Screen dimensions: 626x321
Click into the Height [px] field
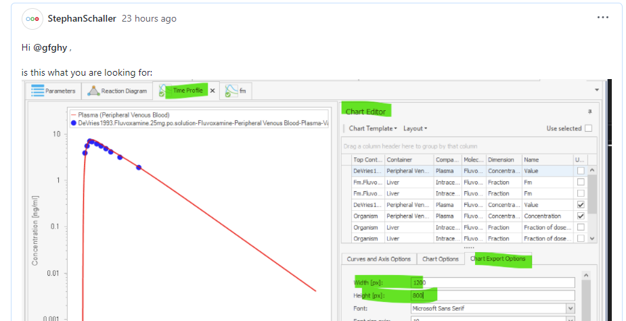(x=493, y=295)
